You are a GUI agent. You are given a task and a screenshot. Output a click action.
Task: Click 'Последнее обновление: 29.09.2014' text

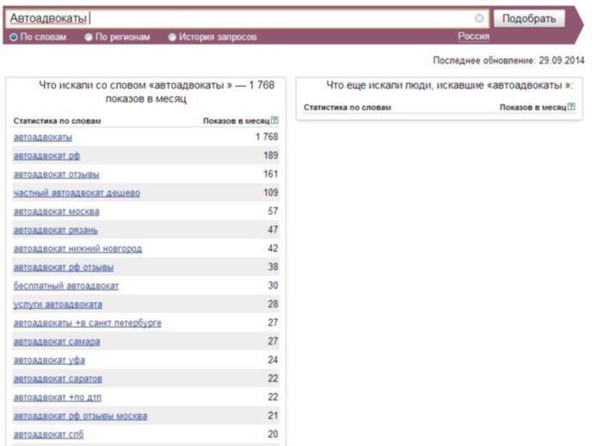pos(509,60)
